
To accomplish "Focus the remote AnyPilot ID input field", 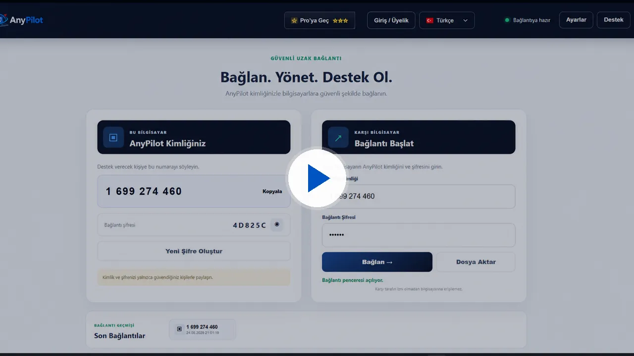I will coord(419,196).
